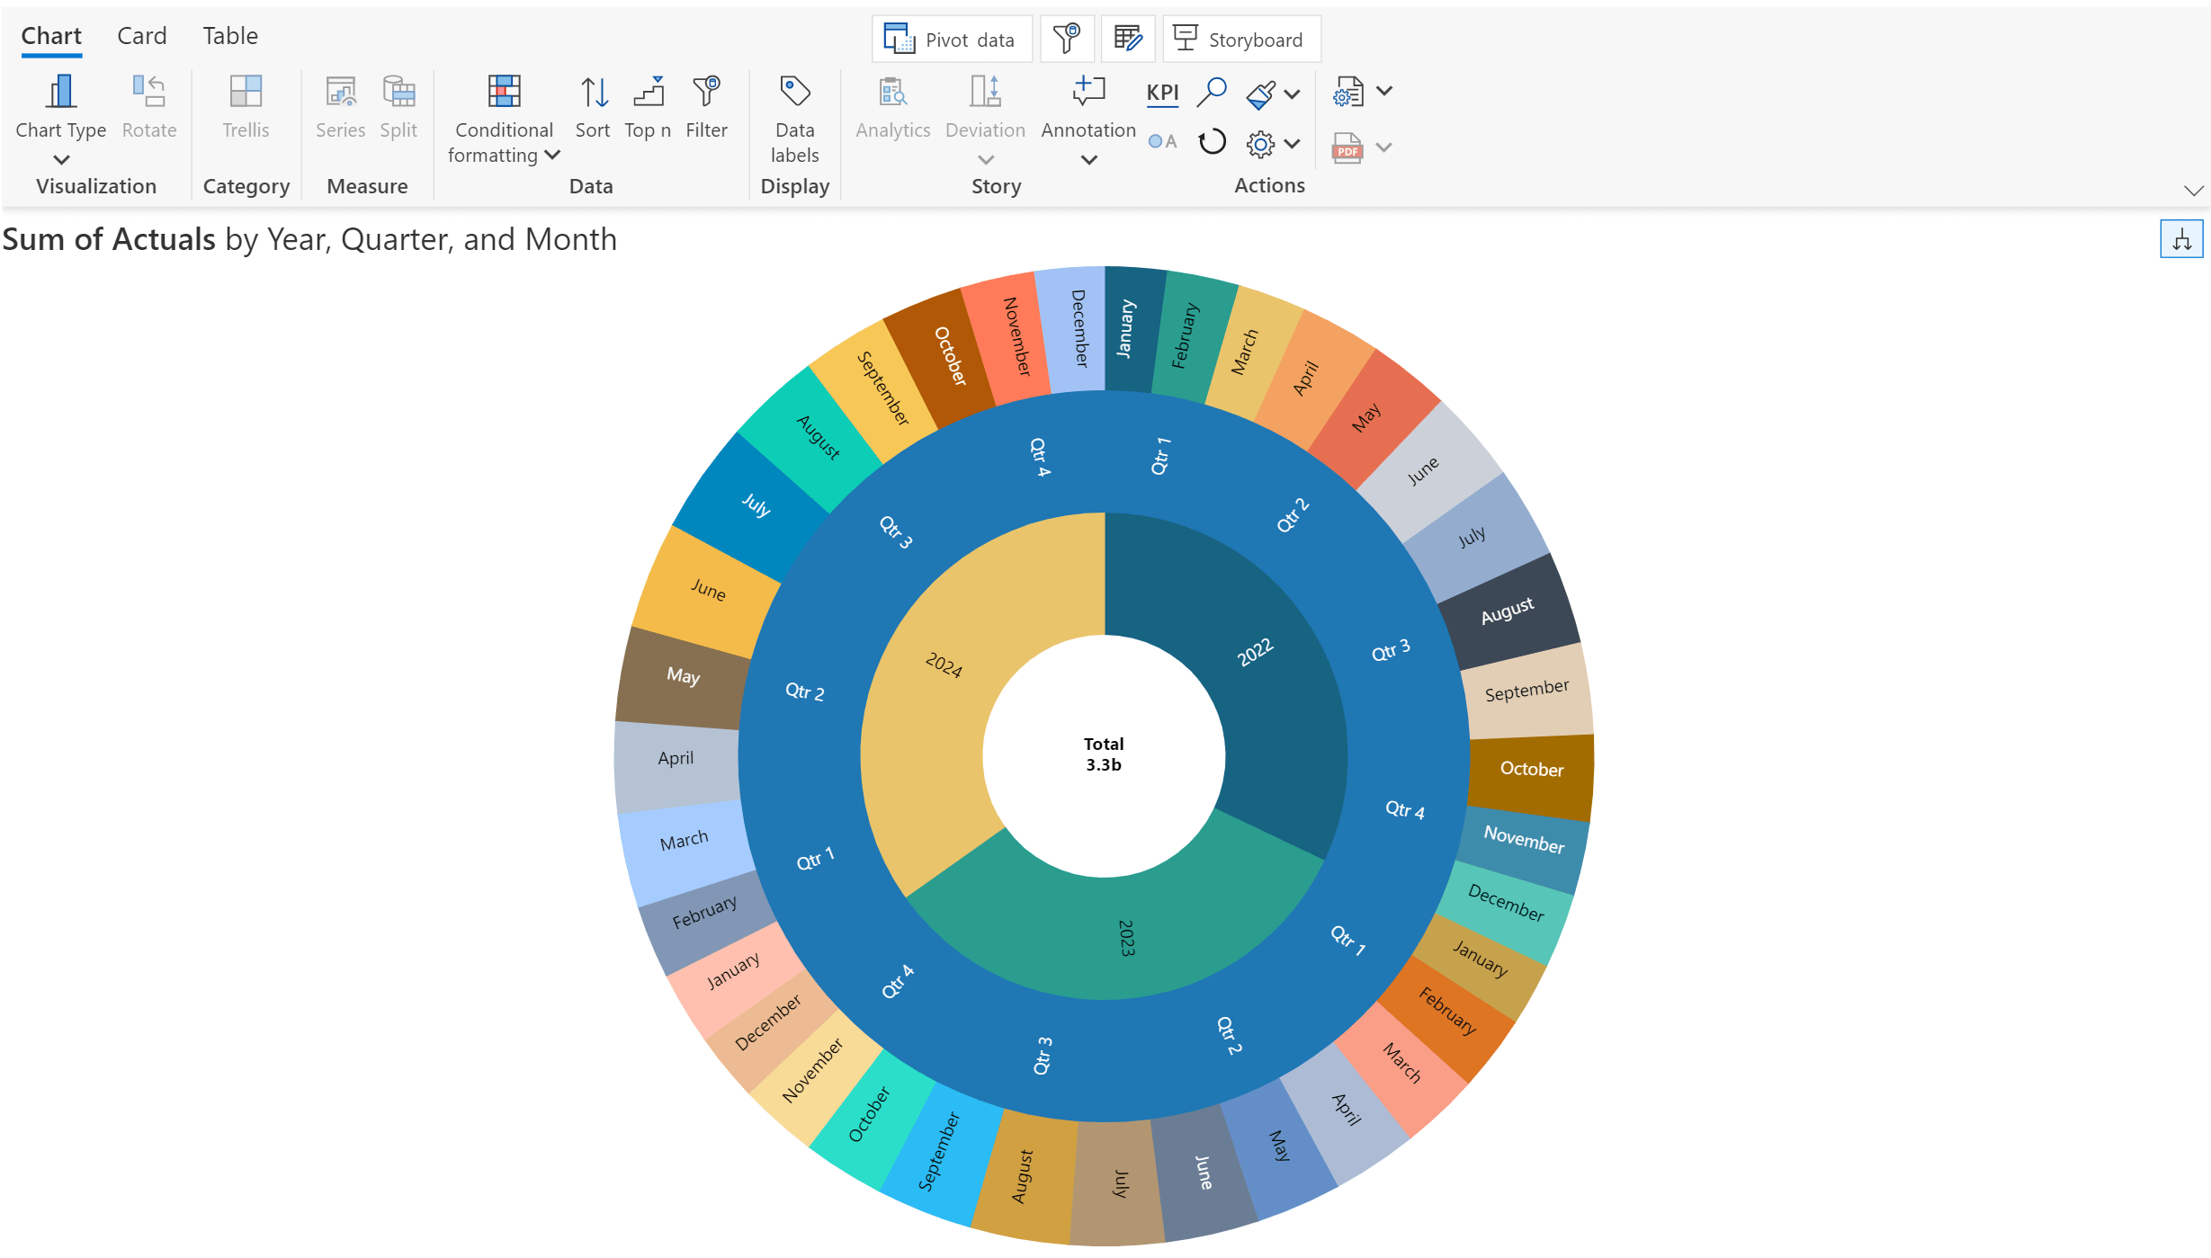2211x1258 pixels.
Task: Open dropdown next to document settings icon
Action: pos(1385,91)
